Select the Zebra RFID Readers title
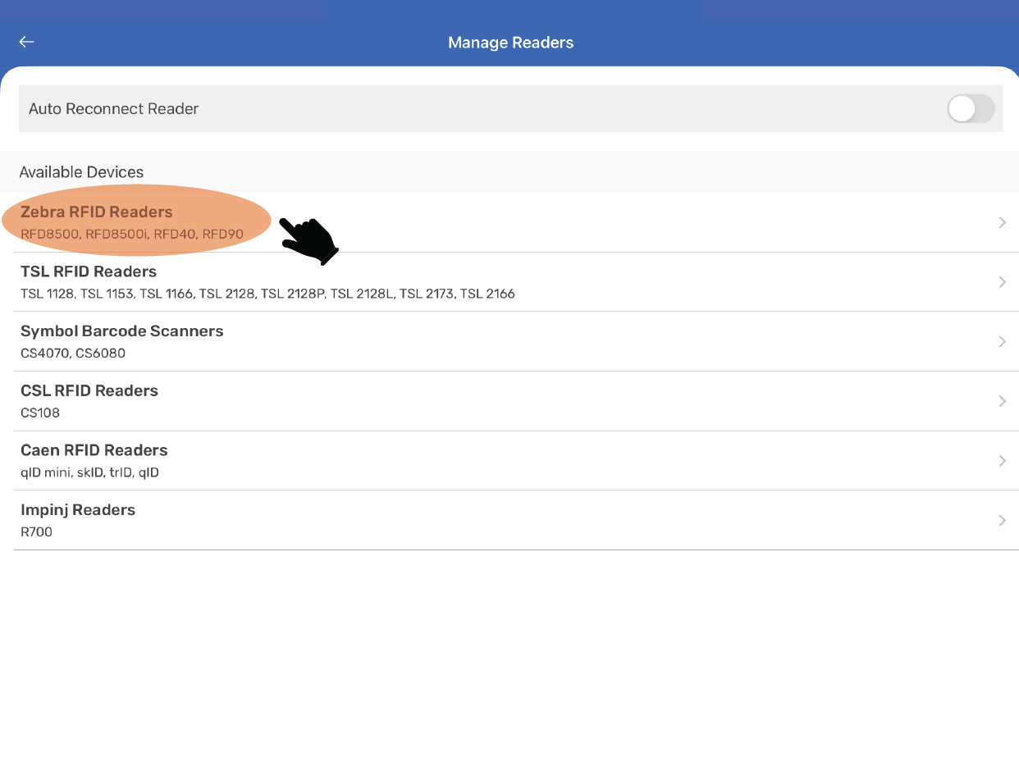 (x=97, y=212)
